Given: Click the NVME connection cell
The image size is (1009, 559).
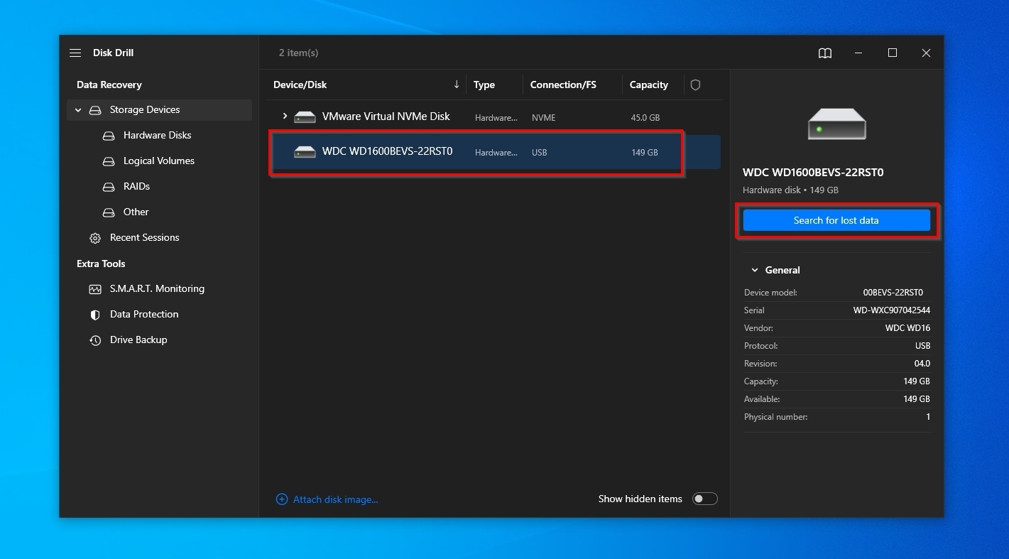Looking at the screenshot, I should 544,117.
